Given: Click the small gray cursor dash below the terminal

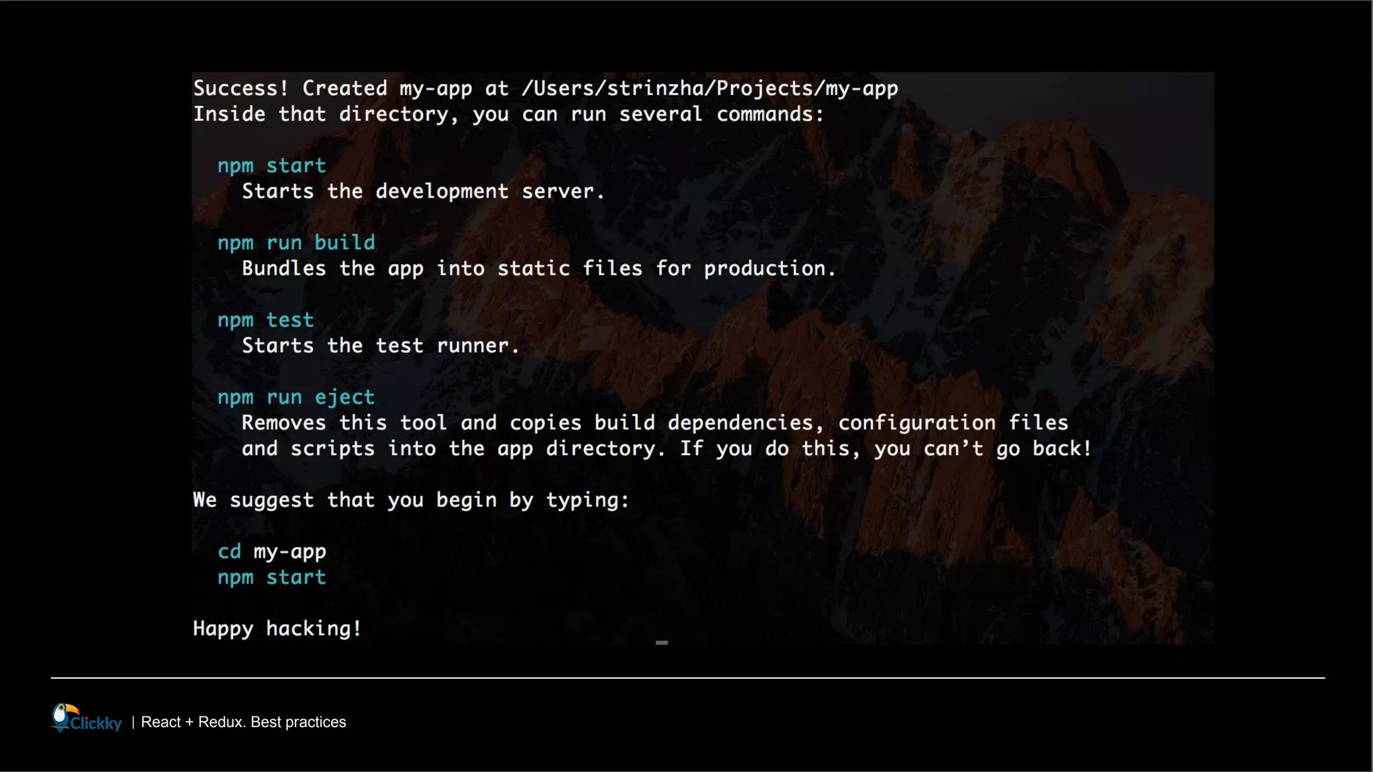Looking at the screenshot, I should 662,642.
